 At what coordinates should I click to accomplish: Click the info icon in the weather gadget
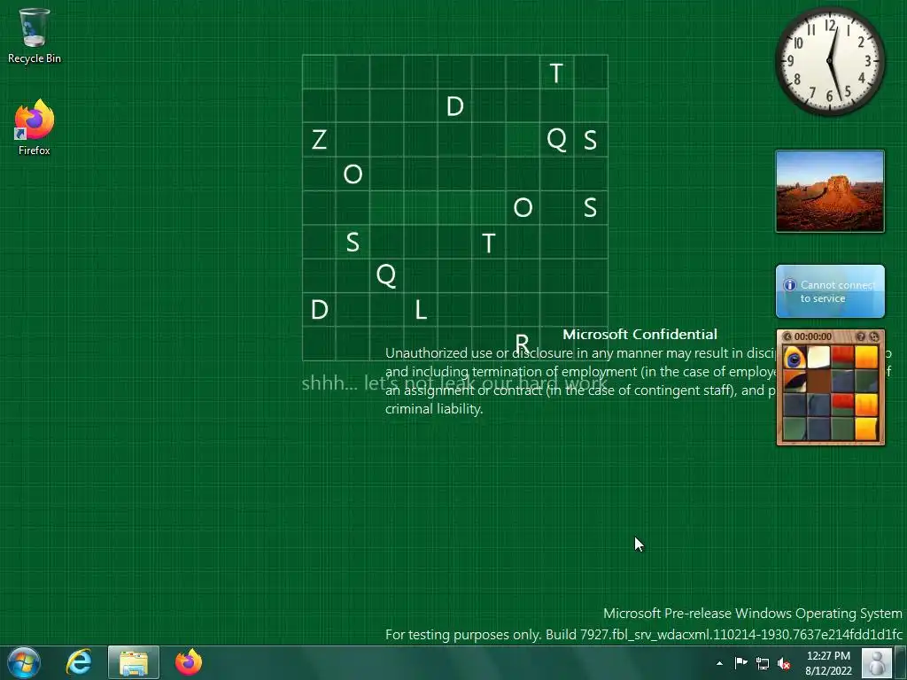789,285
